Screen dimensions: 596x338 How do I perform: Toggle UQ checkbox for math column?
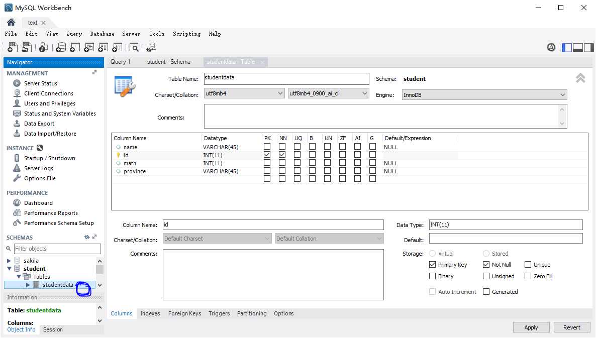click(x=297, y=163)
